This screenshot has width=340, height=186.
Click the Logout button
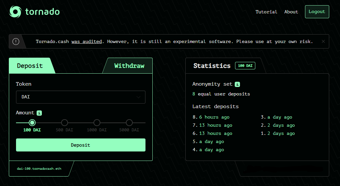coord(317,12)
